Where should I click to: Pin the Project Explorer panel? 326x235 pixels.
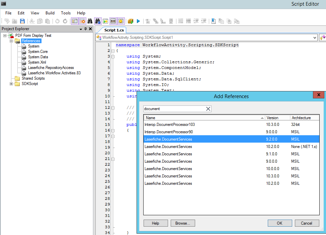tap(85, 29)
